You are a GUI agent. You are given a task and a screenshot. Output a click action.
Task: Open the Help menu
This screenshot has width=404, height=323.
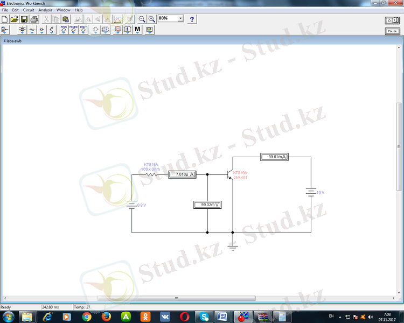(79, 10)
